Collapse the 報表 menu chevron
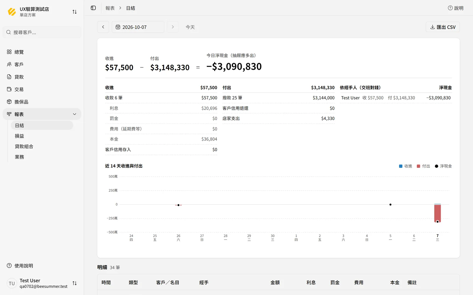Image resolution: width=473 pixels, height=295 pixels. point(74,114)
